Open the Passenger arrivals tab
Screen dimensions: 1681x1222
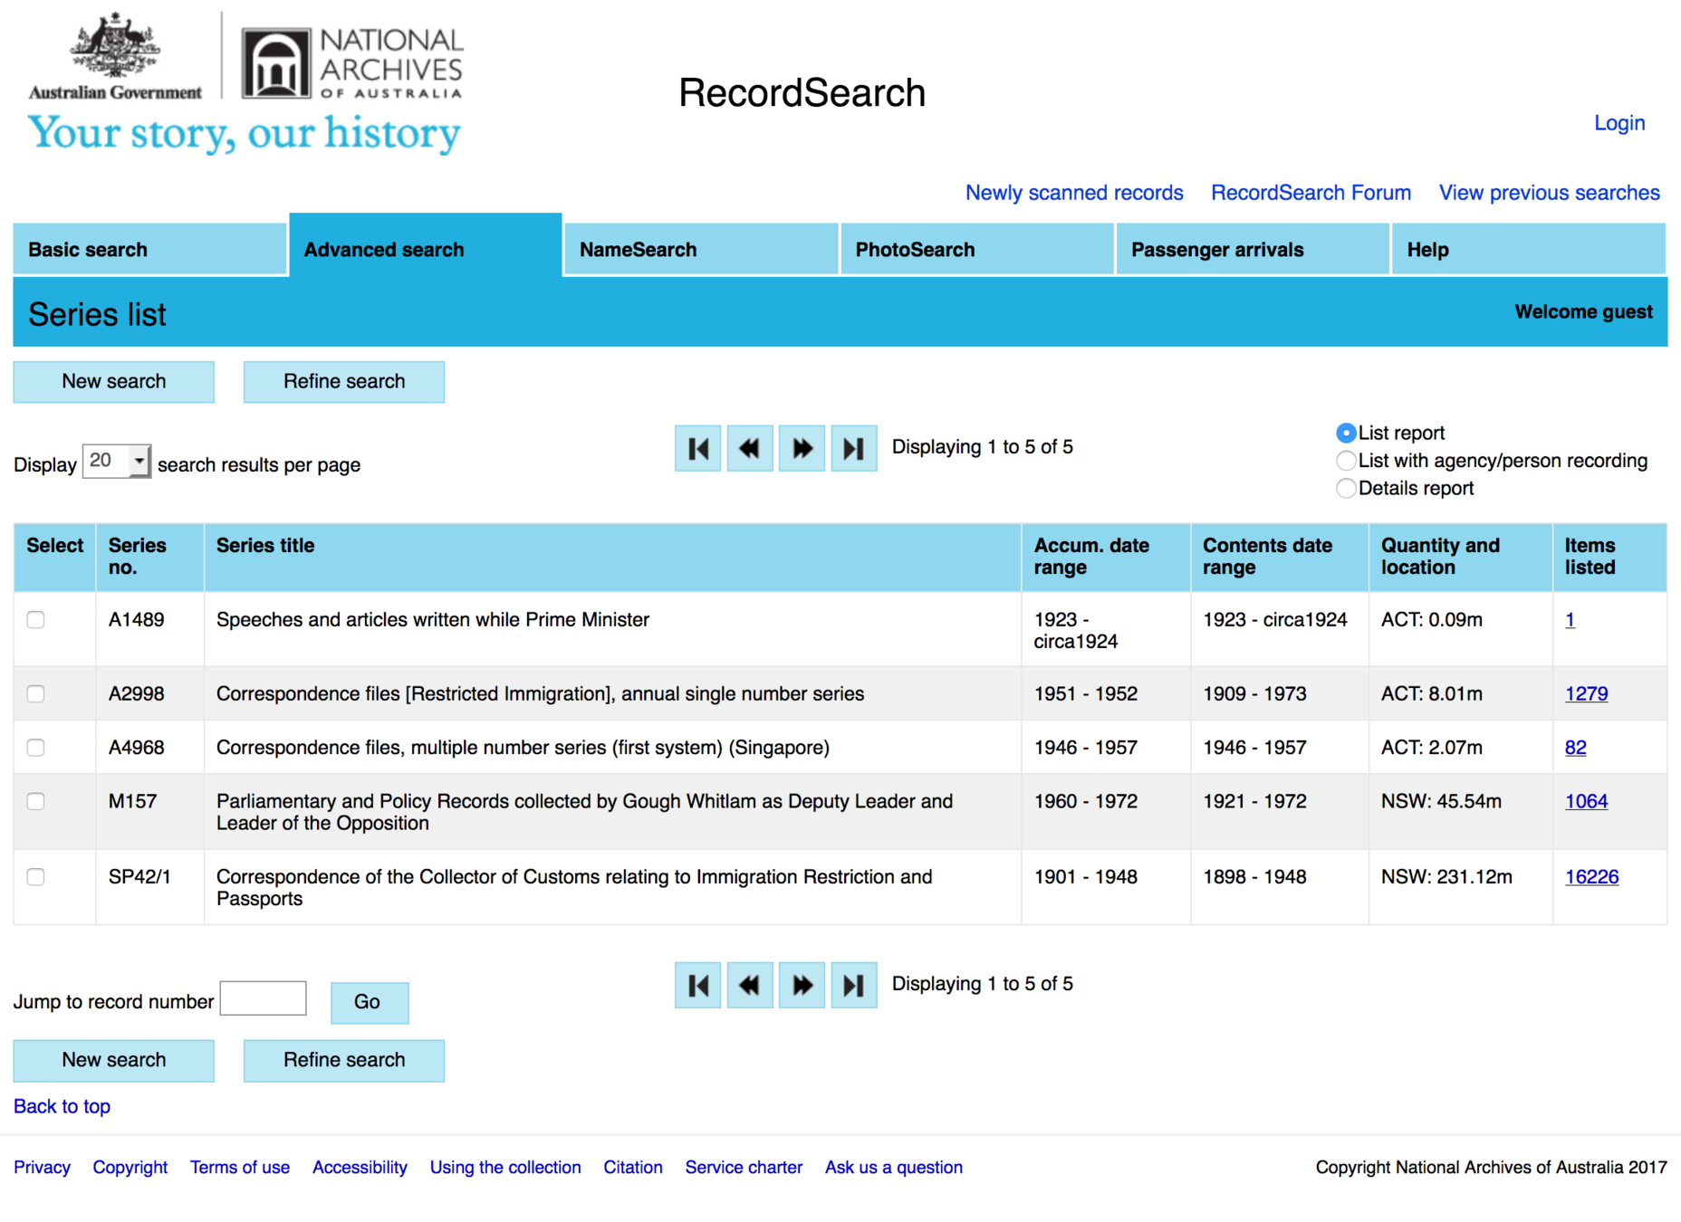coord(1253,250)
